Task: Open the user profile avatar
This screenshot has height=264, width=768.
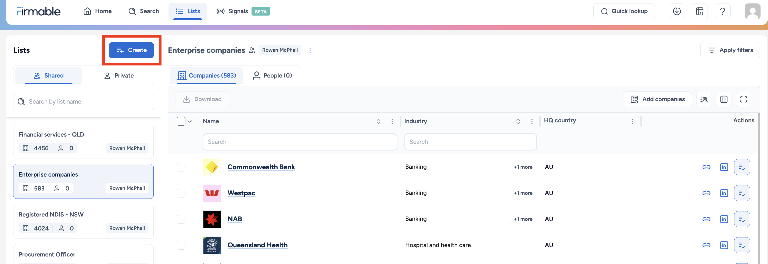Action: tap(752, 11)
